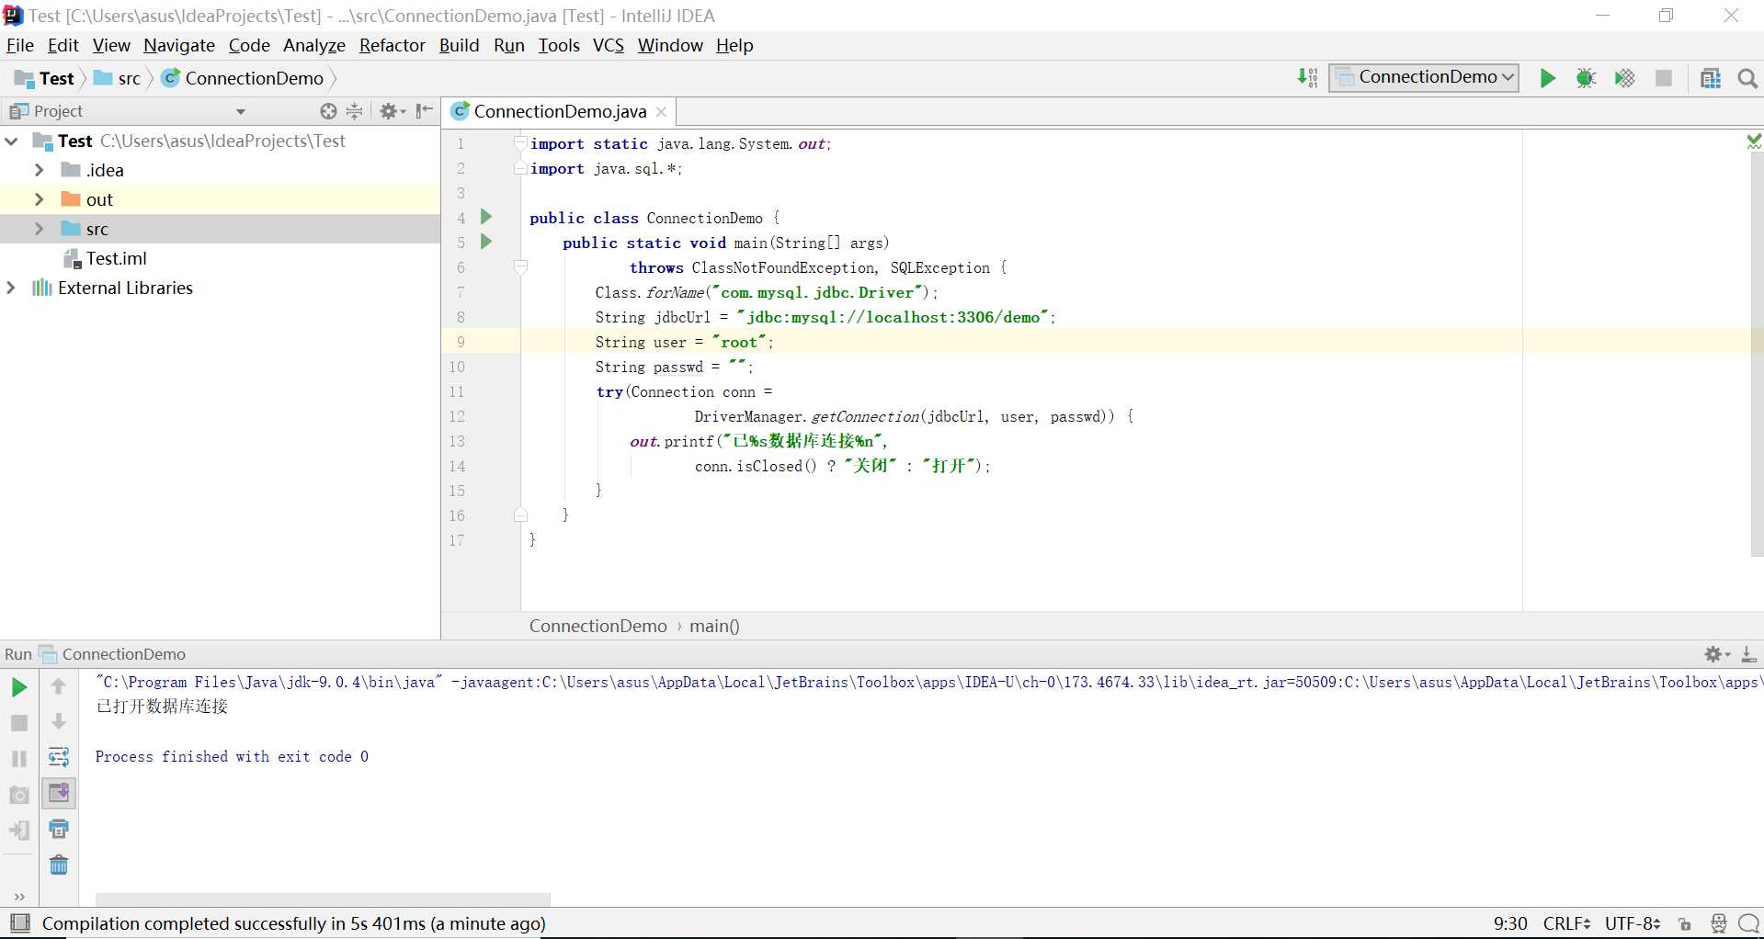This screenshot has height=939, width=1764.
Task: Expand External Libraries node
Action: pos(11,288)
